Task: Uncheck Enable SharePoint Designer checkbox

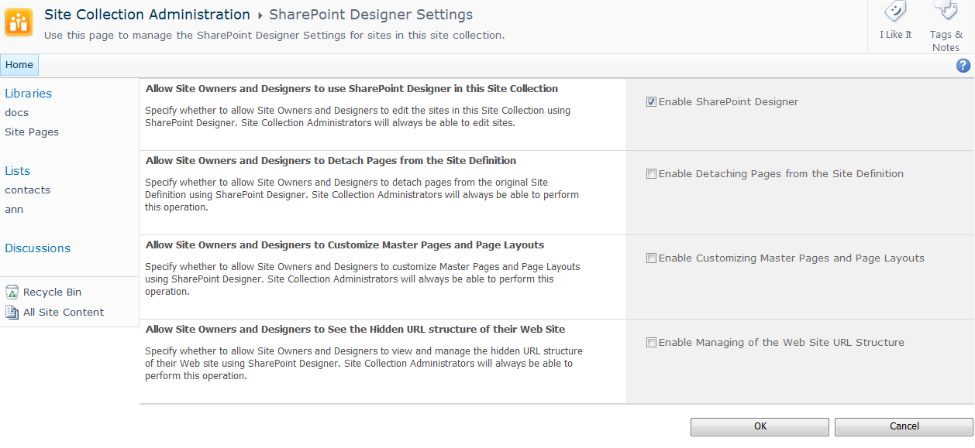Action: [651, 102]
